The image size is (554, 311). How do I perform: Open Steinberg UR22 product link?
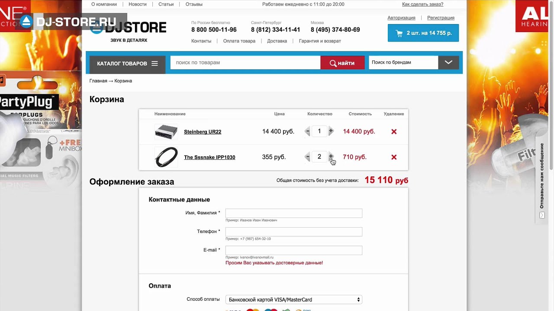click(x=203, y=132)
